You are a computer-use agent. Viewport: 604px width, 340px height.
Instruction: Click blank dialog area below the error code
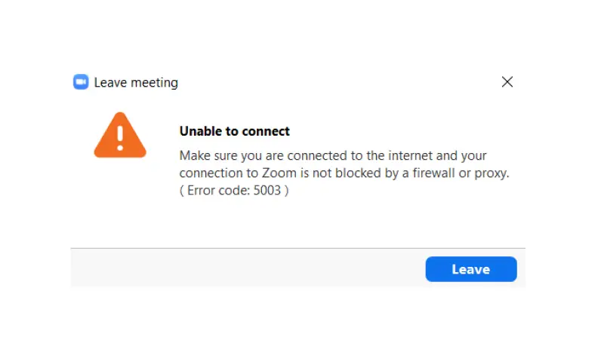[x=302, y=222]
